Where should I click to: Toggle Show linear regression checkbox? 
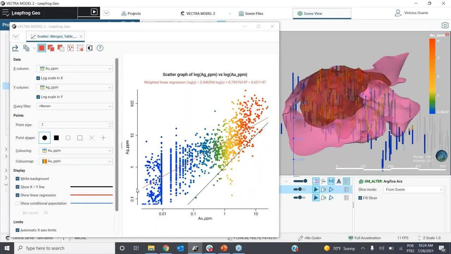point(18,195)
